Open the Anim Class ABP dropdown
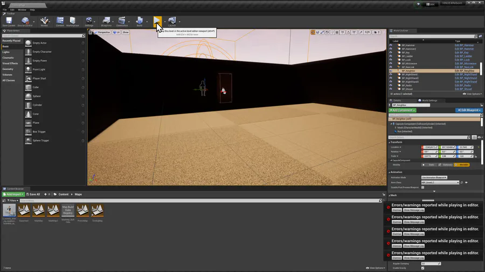485x272 pixels. pyautogui.click(x=440, y=183)
